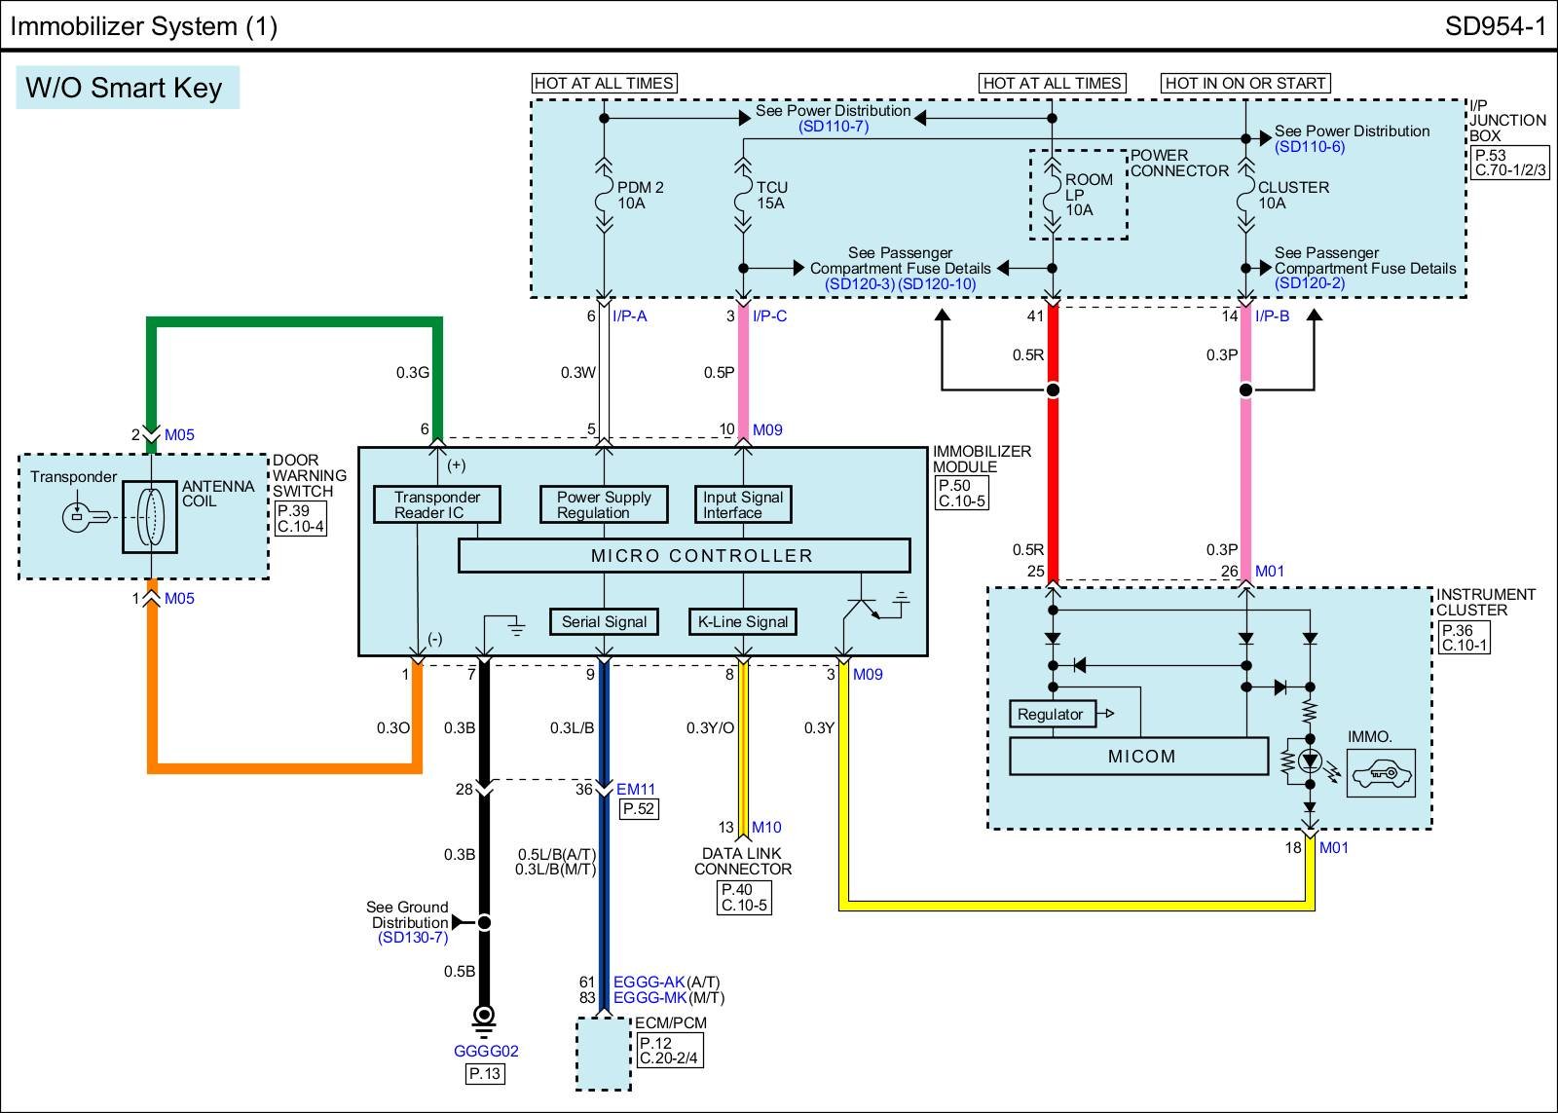Click the ground symbol above GGGG02

pyautogui.click(x=484, y=1018)
